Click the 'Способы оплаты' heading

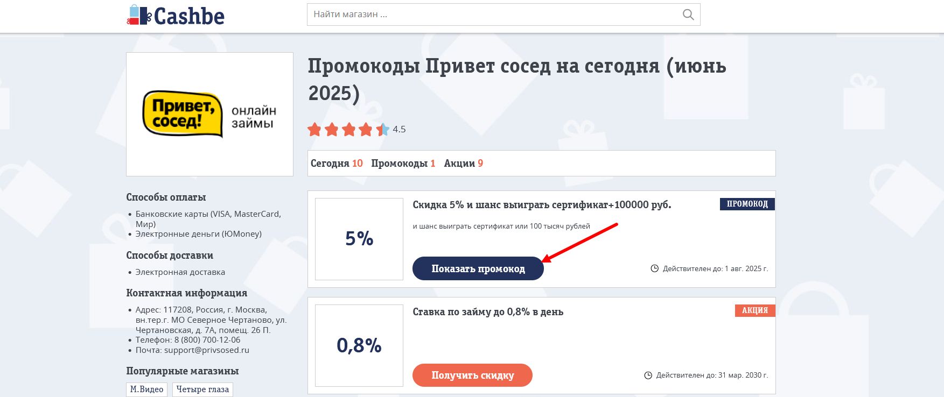[166, 197]
